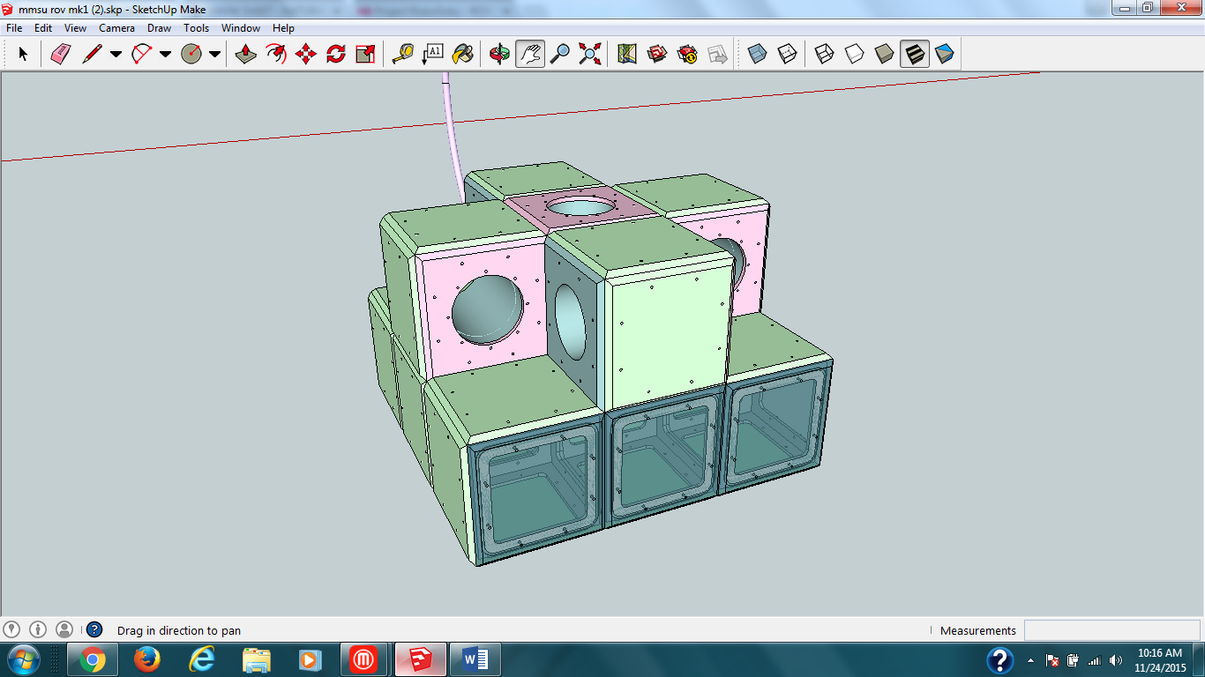Toggle Back Edges style
The image size is (1205, 677).
(788, 55)
